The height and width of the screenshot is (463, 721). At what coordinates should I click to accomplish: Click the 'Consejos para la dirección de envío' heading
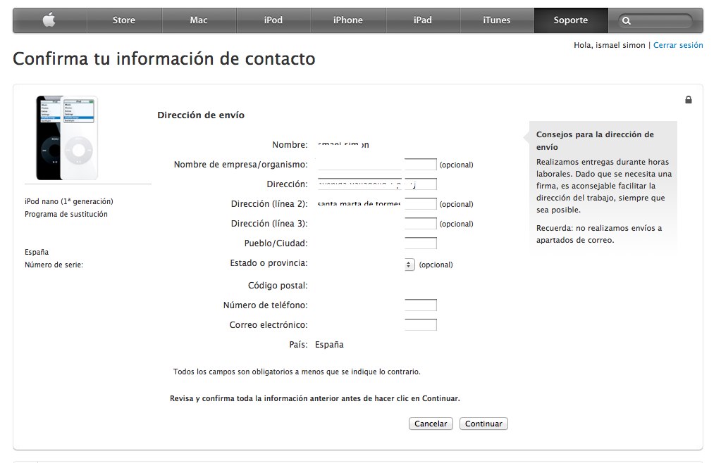[595, 141]
